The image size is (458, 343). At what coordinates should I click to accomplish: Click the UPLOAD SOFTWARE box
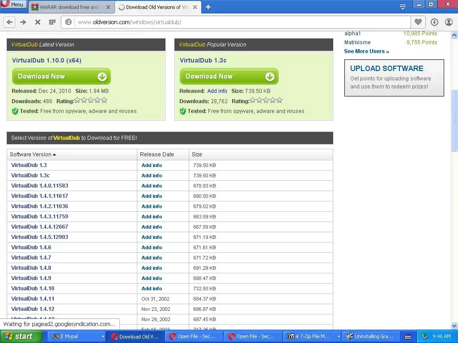click(x=394, y=78)
